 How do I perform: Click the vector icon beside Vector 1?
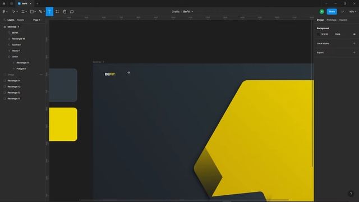(x=9, y=50)
